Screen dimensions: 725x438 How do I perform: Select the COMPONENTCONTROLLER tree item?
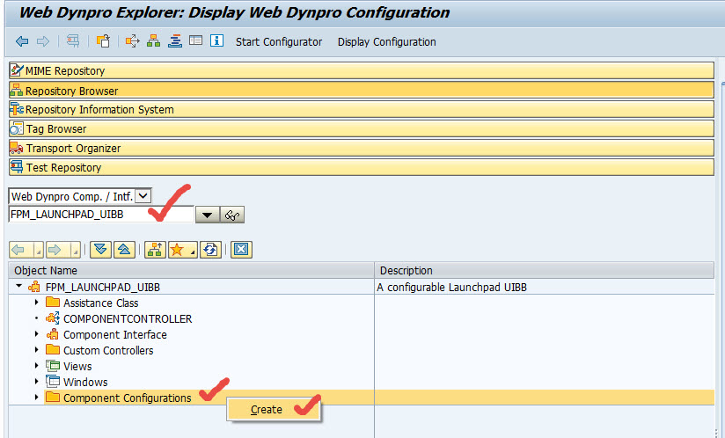pyautogui.click(x=128, y=318)
